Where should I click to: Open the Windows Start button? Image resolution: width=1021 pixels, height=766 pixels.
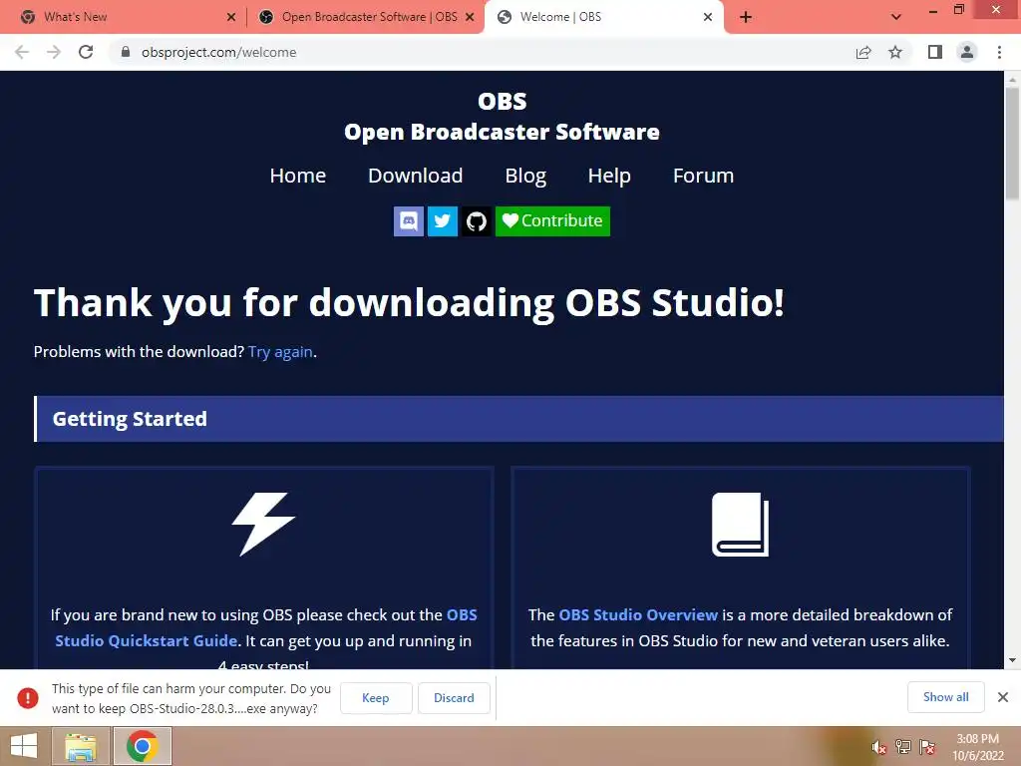pos(24,746)
